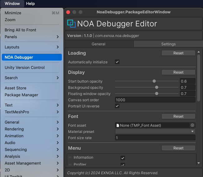Image resolution: width=203 pixels, height=177 pixels.
Task: Open the Material preset dropdown
Action: click(x=155, y=131)
